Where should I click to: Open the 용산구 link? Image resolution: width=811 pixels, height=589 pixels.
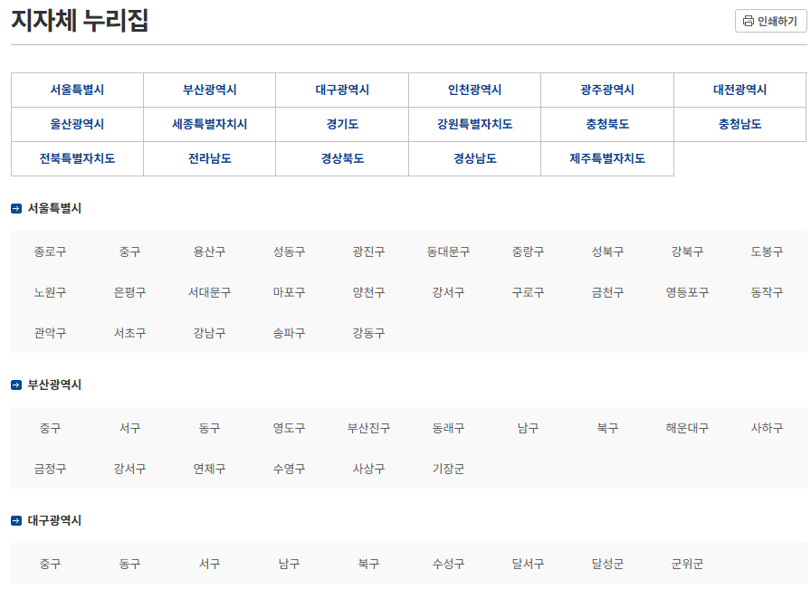pos(209,252)
